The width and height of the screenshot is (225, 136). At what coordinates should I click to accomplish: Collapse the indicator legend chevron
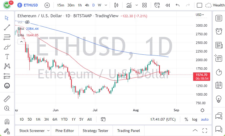point(21,41)
